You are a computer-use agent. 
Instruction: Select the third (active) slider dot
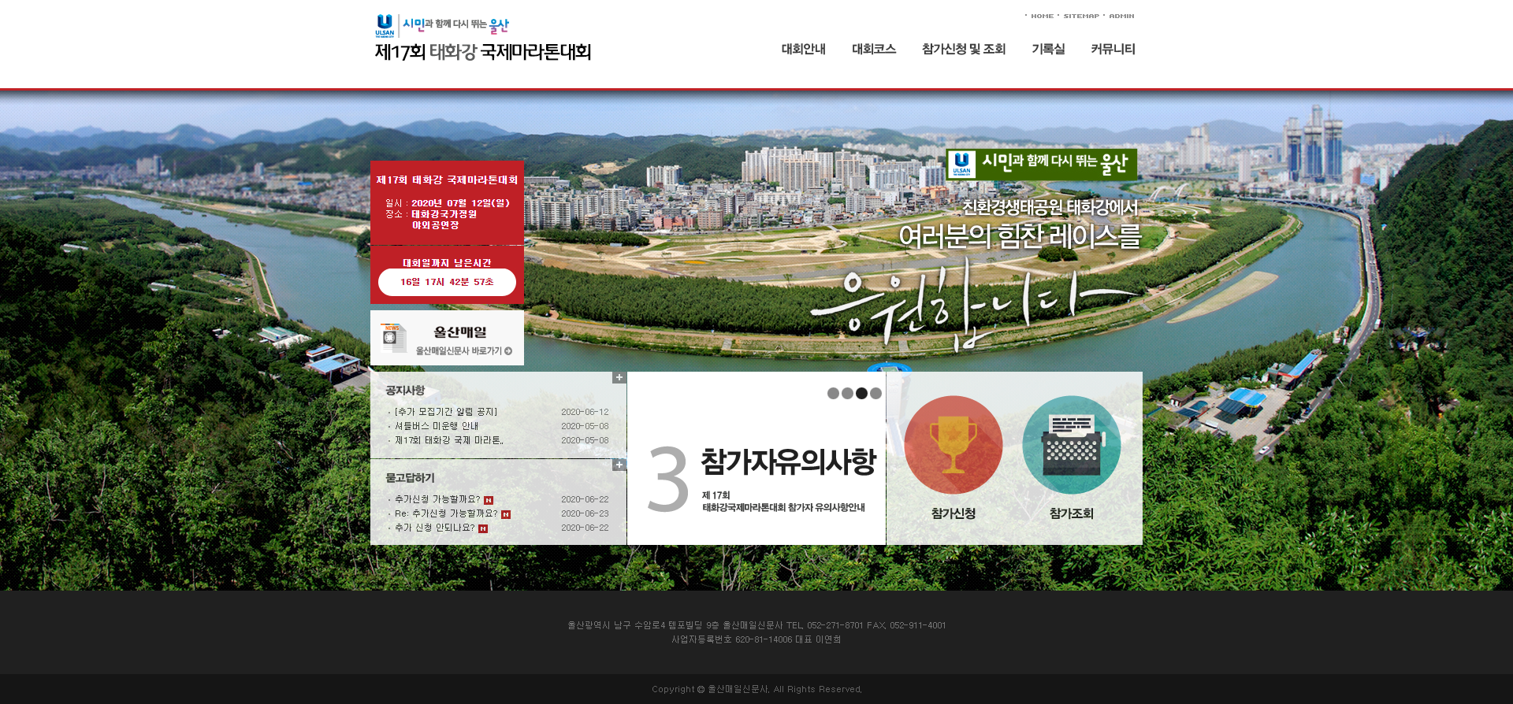[x=861, y=394]
